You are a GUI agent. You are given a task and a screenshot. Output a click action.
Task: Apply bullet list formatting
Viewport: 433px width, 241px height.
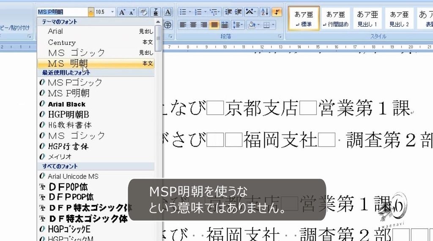tap(183, 12)
